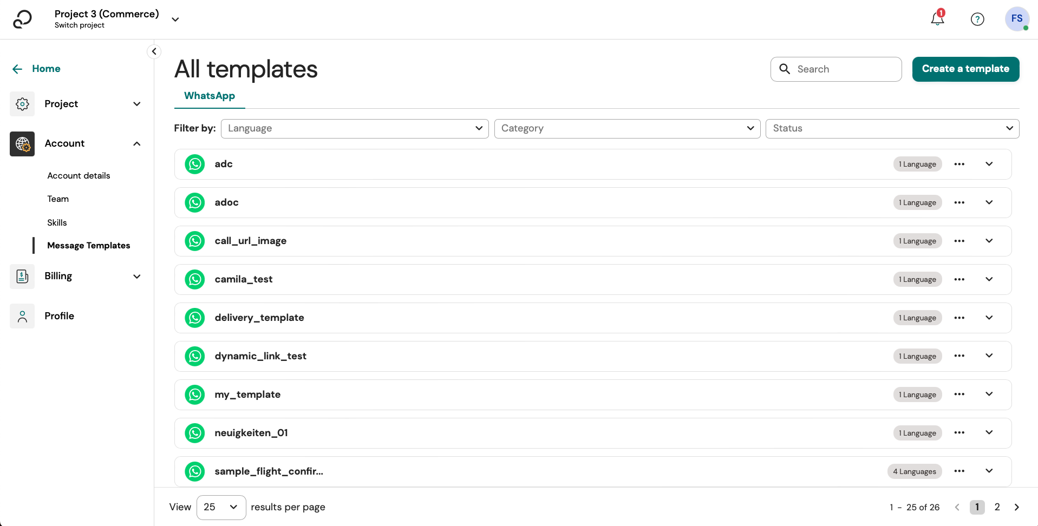Screen dimensions: 1038x526
Task: Expand the my_template row
Action: point(989,394)
